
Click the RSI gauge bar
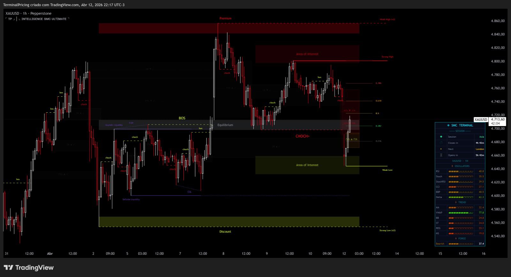(461, 171)
